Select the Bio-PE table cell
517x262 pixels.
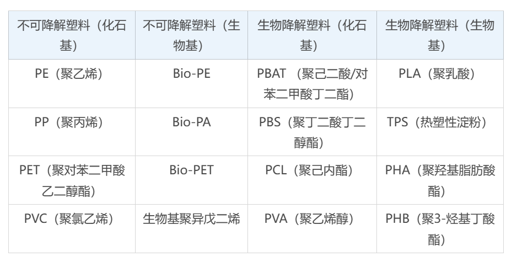[x=191, y=74]
